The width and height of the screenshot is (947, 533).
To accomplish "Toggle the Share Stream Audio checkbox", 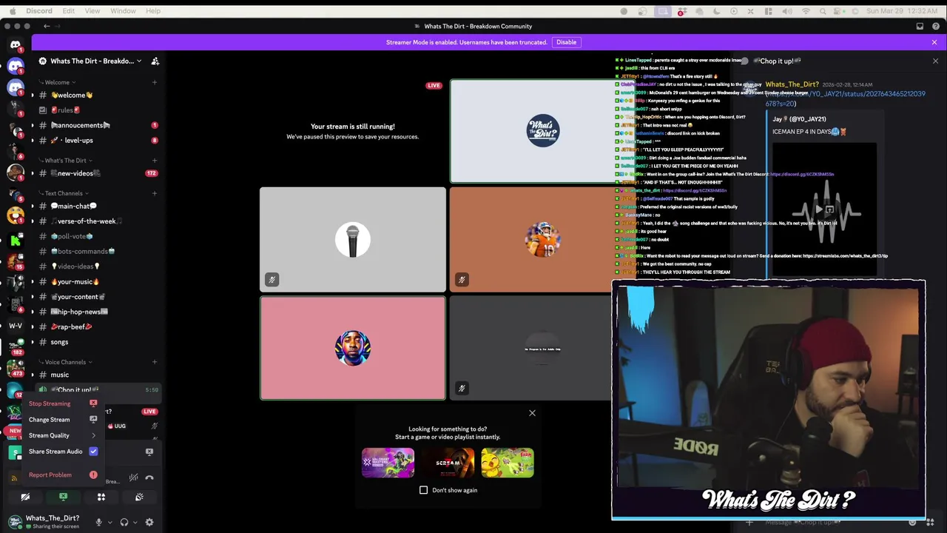I will click(93, 451).
